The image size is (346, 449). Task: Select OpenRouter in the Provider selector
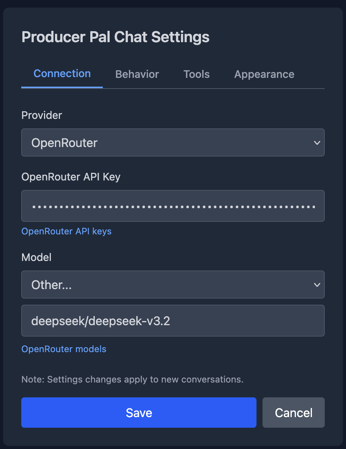173,142
